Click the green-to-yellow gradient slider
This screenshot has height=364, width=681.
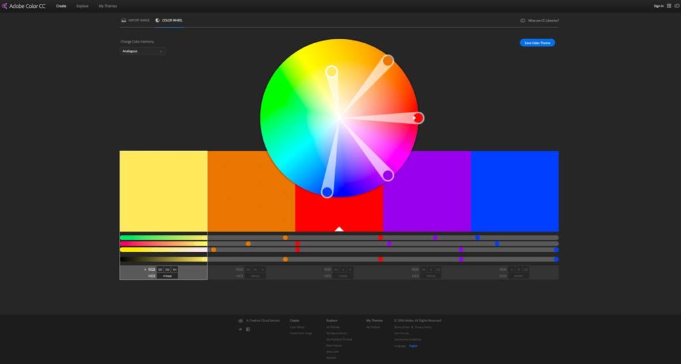pos(164,238)
